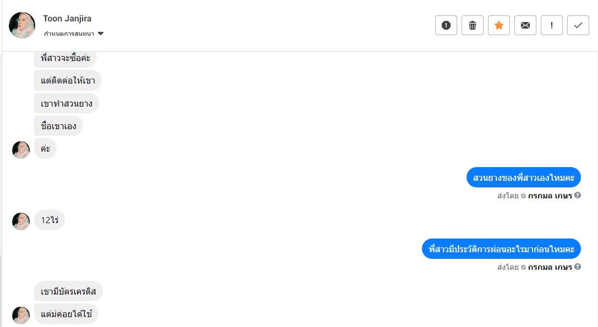Toggle the orange star on this conversation

coord(499,25)
